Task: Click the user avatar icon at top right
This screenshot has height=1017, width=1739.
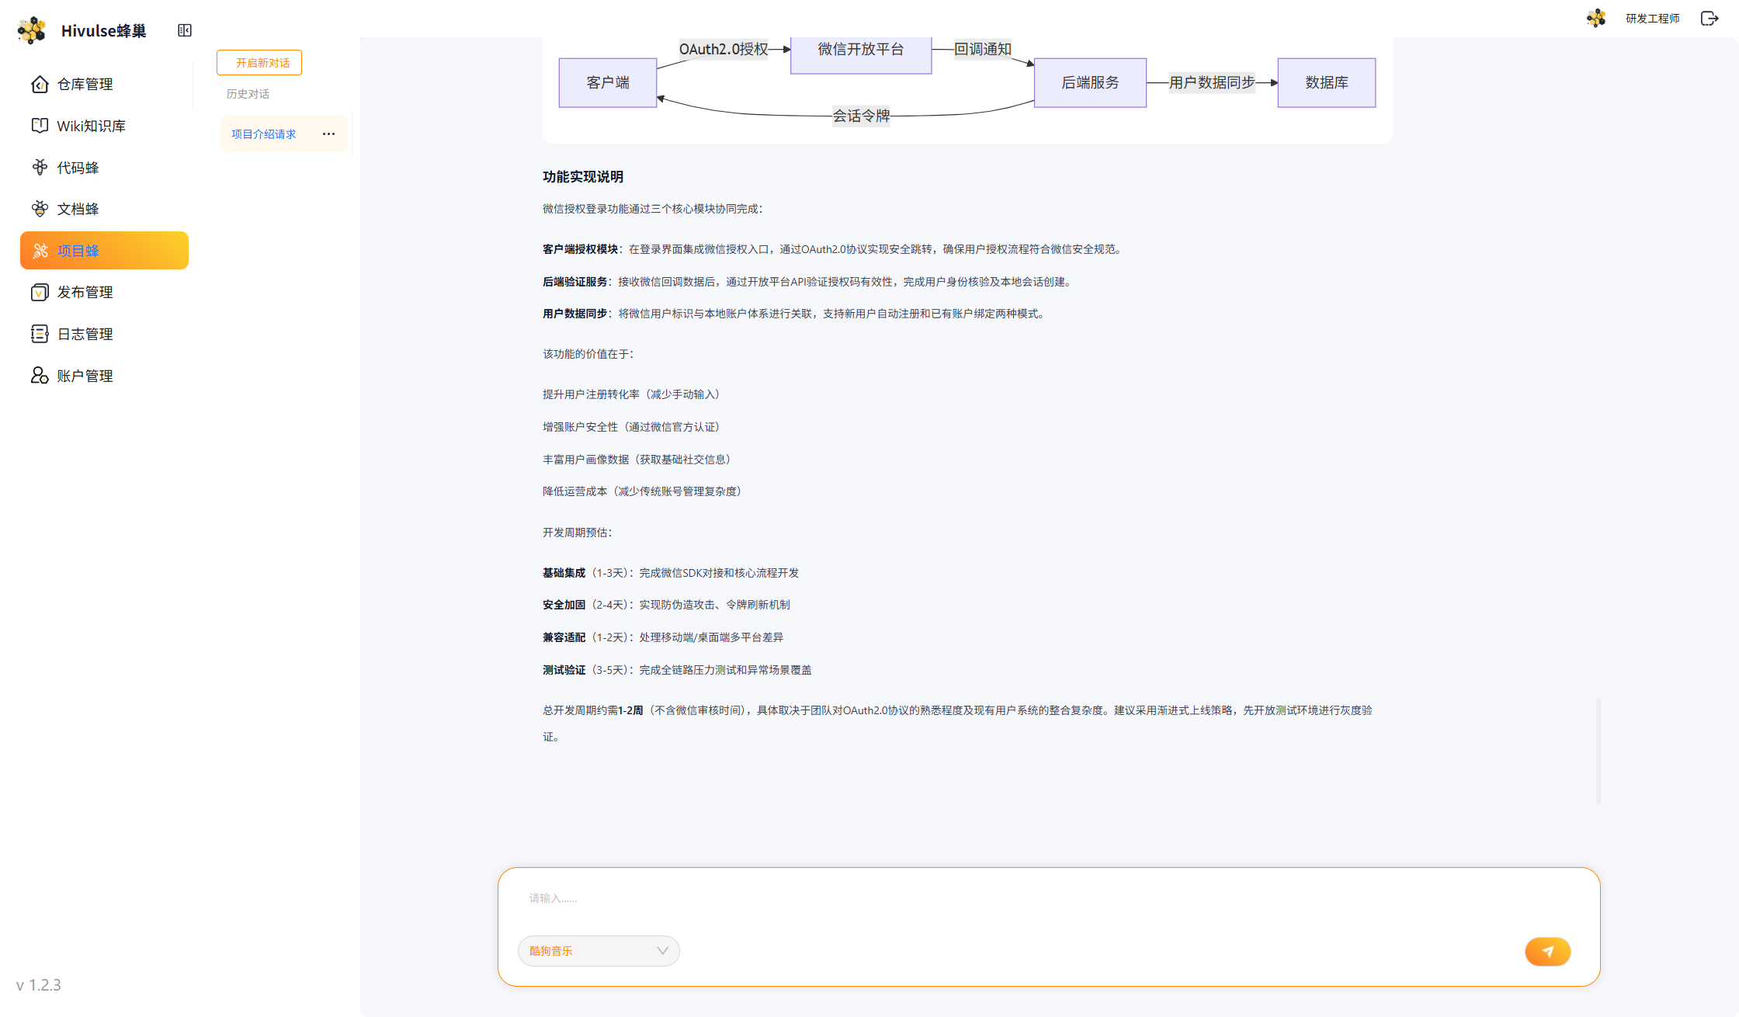Action: pos(1596,19)
